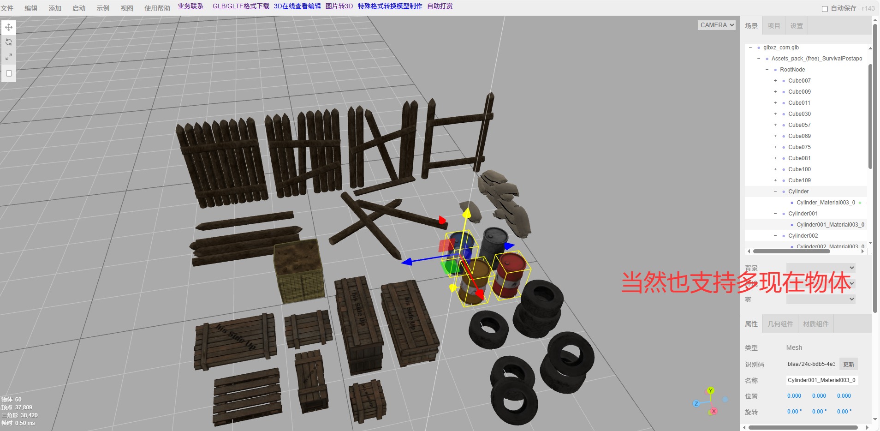This screenshot has height=431, width=880.
Task: Collapse the Cylinder node
Action: pyautogui.click(x=775, y=192)
